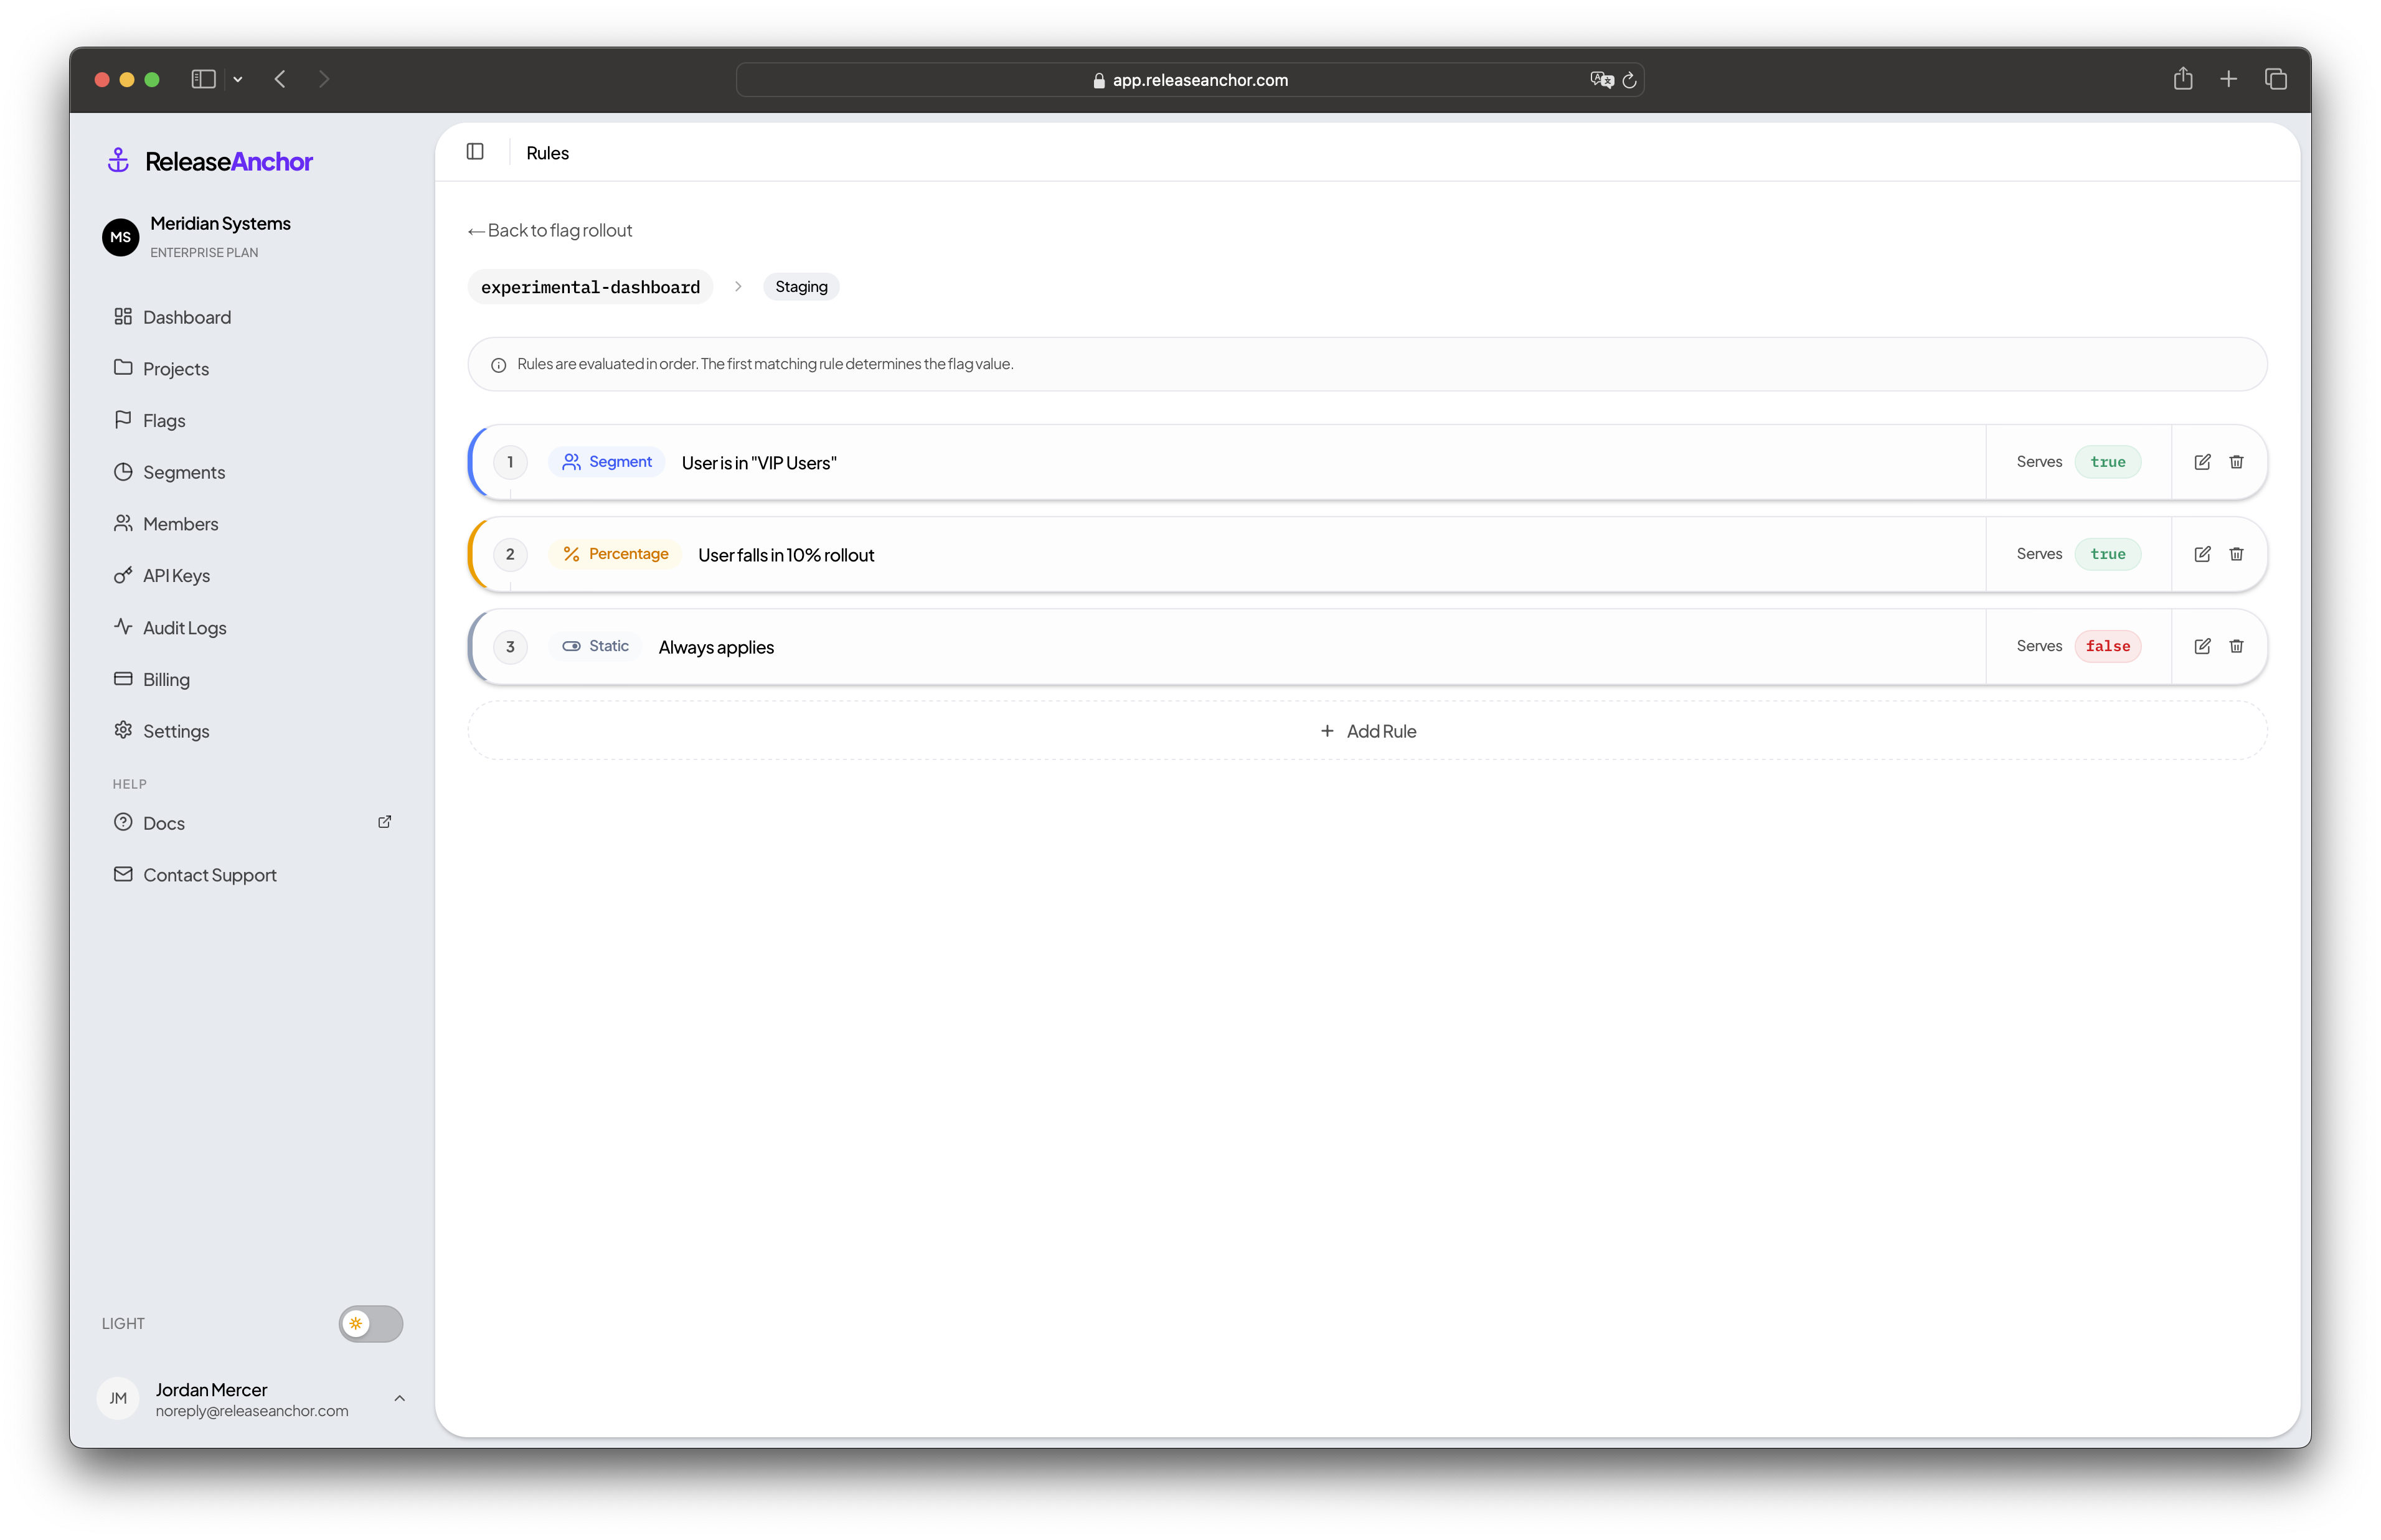The width and height of the screenshot is (2381, 1540).
Task: Click the 'Always applies' rule text
Action: (x=716, y=647)
